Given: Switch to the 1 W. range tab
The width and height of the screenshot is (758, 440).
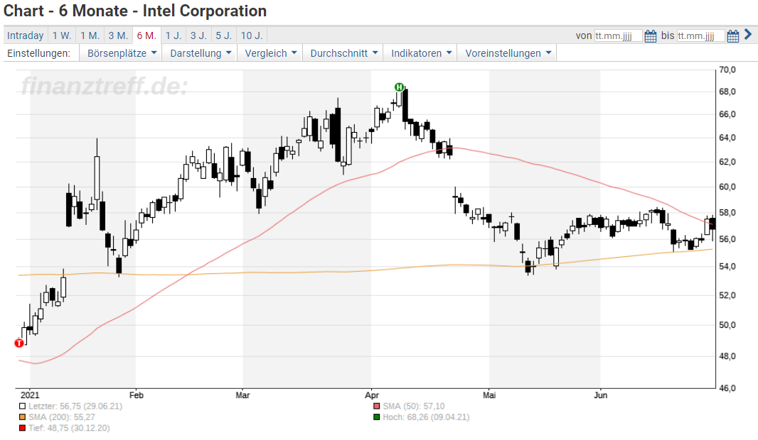Looking at the screenshot, I should (x=62, y=35).
